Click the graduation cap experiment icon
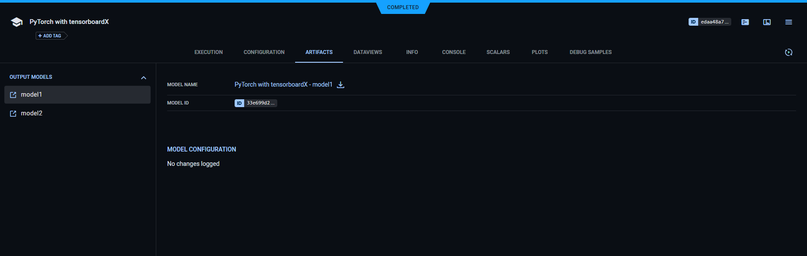The width and height of the screenshot is (807, 256). [17, 22]
